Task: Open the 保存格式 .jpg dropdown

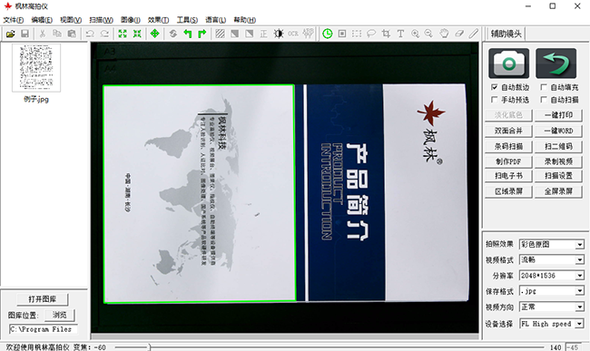Action: pos(552,291)
